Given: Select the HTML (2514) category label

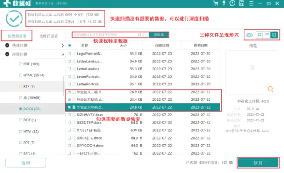Looking at the screenshot, I should click(34, 75).
